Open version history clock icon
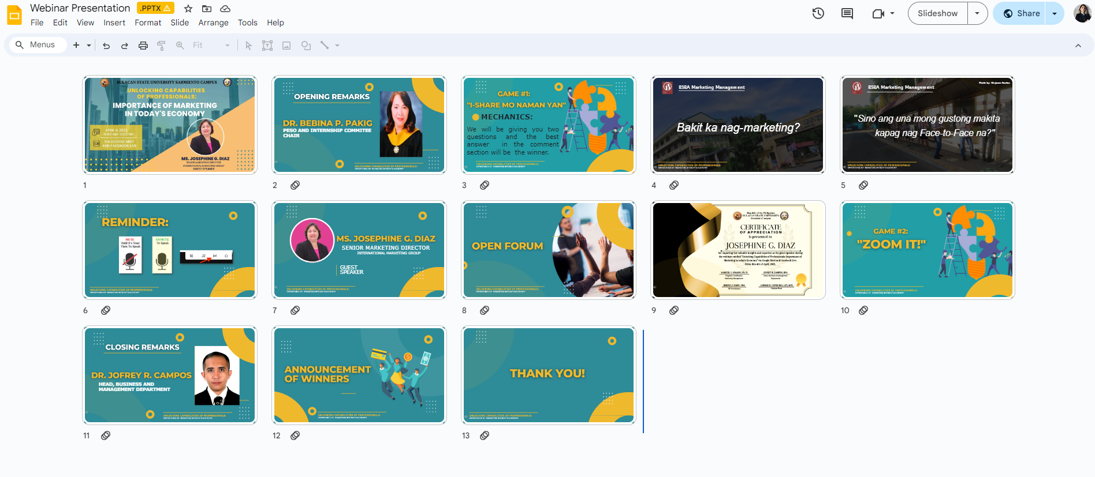The image size is (1095, 477). [818, 13]
